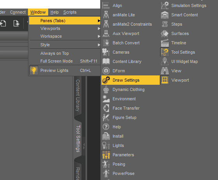Switch to vertical Content Library side tab
Viewport: 218px width, 180px height.
coord(78,95)
